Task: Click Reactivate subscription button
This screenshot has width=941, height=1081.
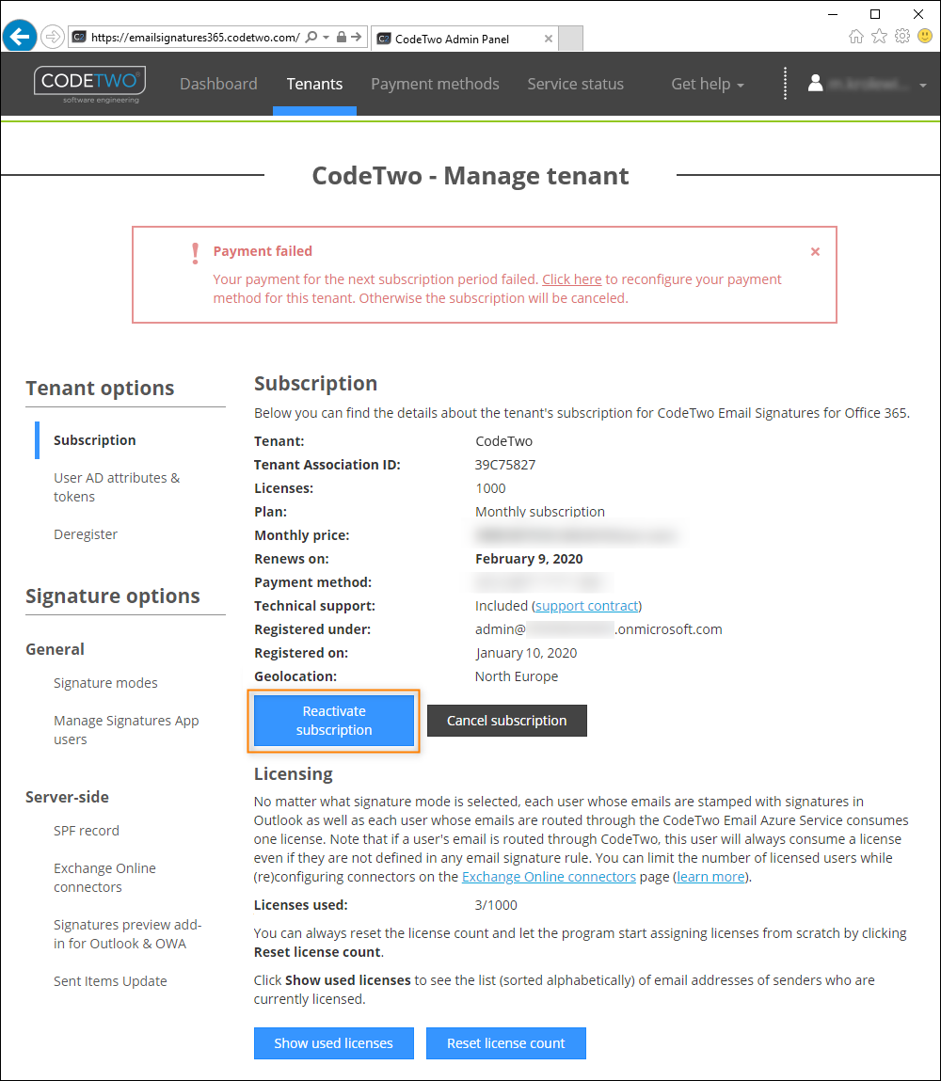Action: pyautogui.click(x=334, y=721)
